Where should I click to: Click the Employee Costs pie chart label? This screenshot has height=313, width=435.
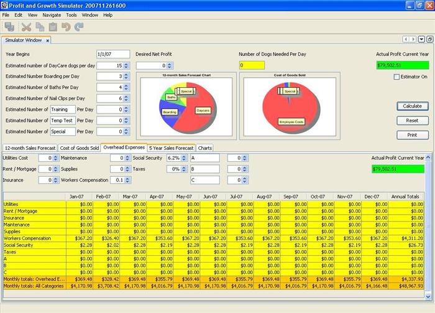[291, 121]
